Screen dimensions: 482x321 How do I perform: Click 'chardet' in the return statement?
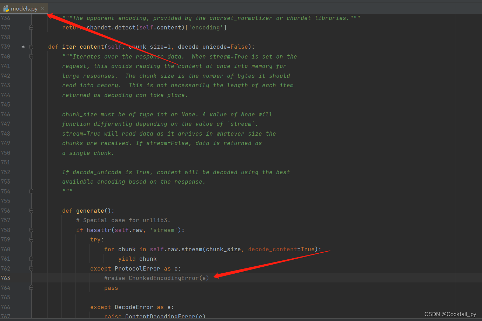pos(99,28)
